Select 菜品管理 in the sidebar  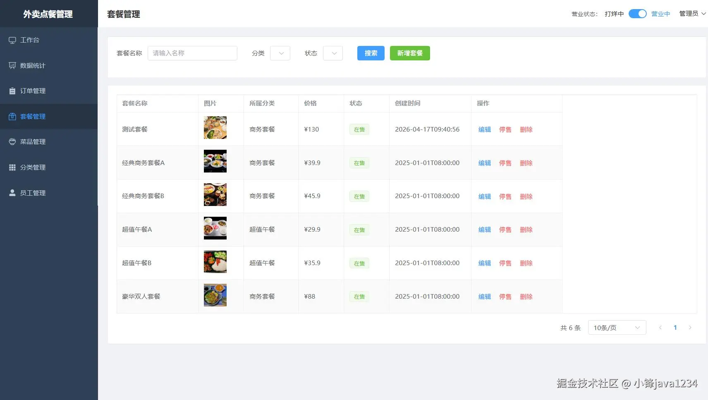(49, 142)
